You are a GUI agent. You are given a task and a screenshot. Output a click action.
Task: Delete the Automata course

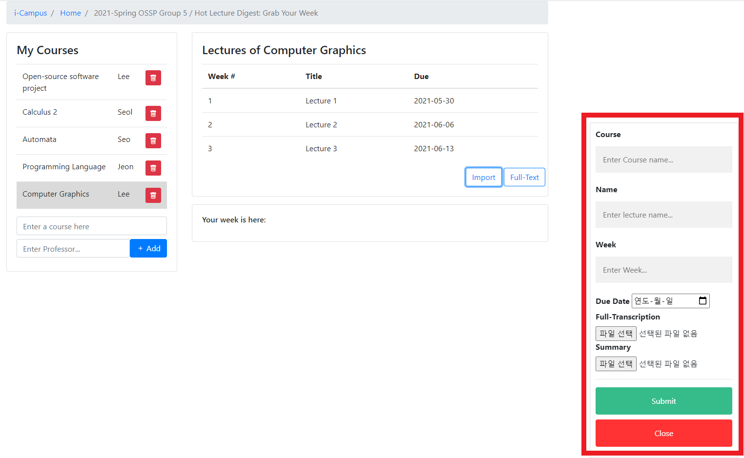[153, 140]
